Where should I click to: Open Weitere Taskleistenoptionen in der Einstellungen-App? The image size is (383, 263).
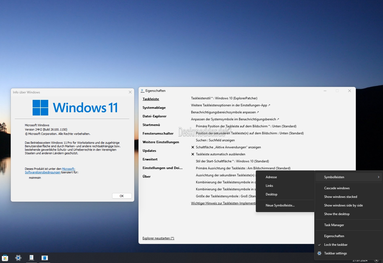[x=230, y=105]
